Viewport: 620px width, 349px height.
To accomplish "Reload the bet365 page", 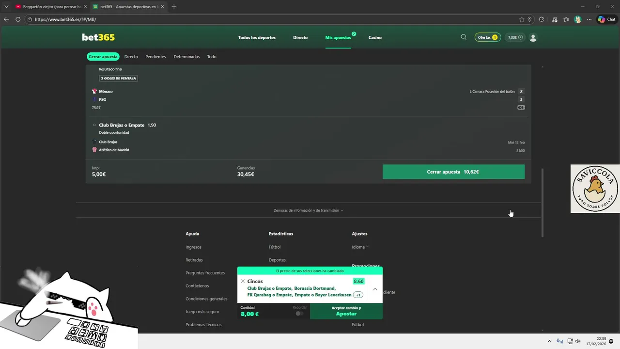I will [x=18, y=19].
